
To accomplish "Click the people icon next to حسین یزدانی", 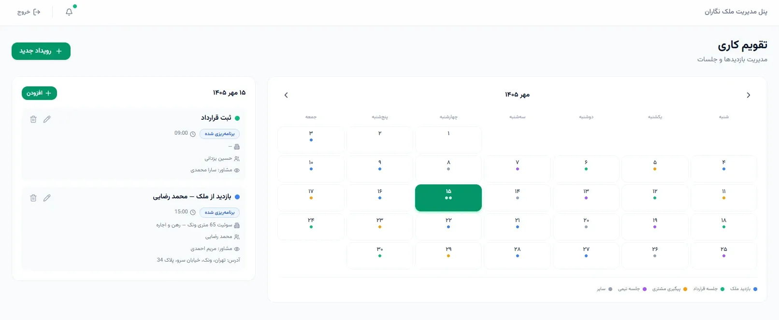I will [x=237, y=158].
